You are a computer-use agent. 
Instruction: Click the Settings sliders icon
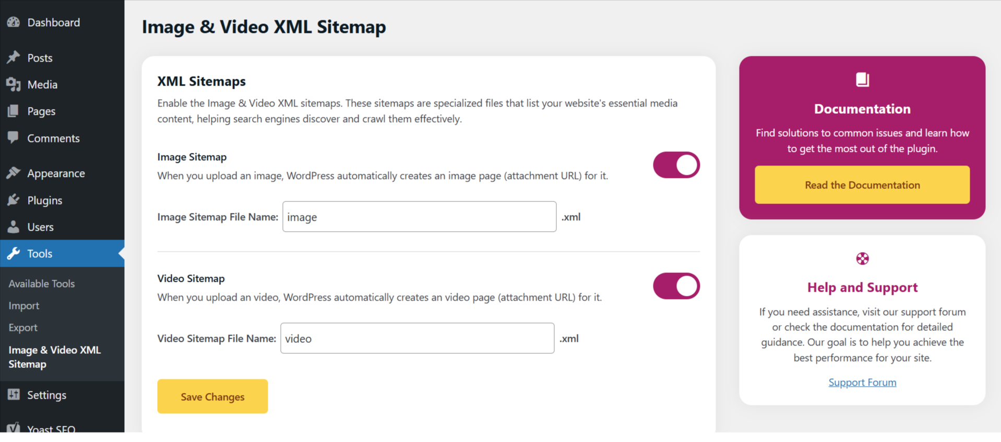point(14,395)
